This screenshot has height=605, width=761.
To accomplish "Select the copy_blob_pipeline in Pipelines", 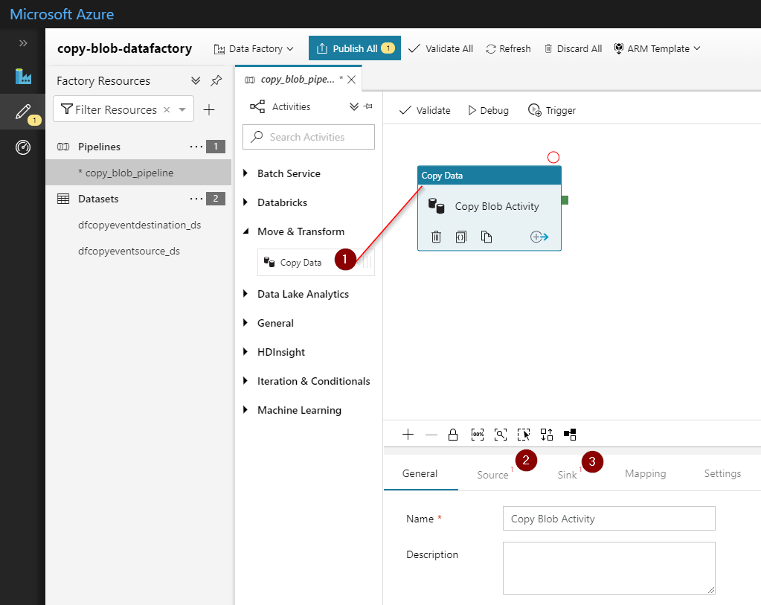I will [138, 173].
